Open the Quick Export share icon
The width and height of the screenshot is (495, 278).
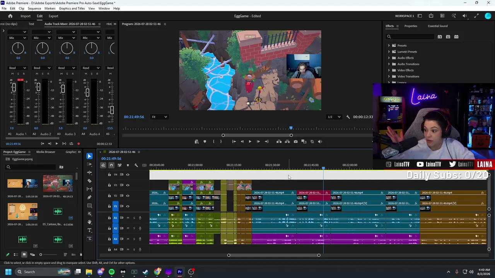point(431,16)
